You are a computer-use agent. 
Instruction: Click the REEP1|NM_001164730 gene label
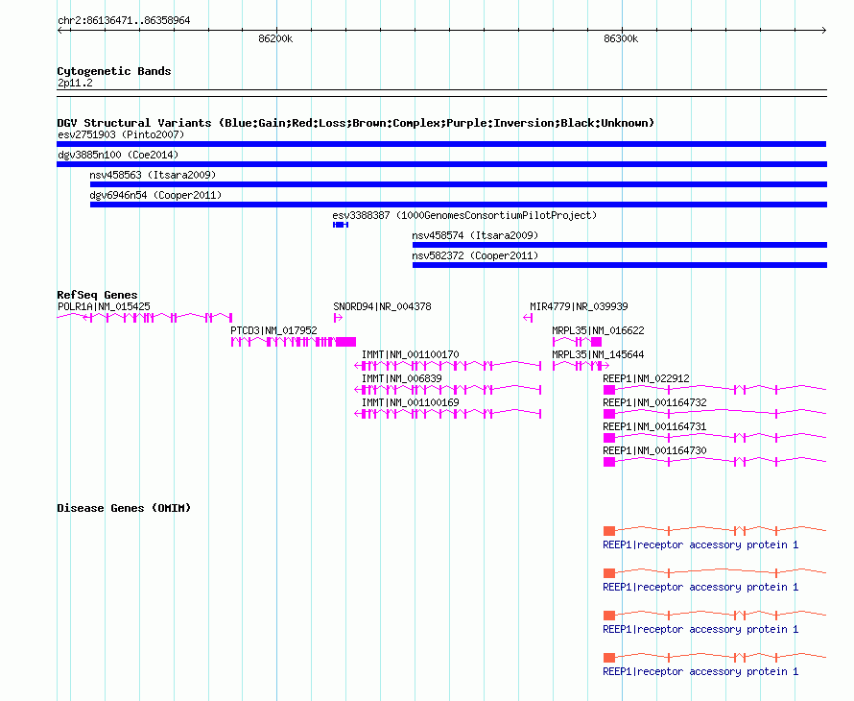coord(654,450)
